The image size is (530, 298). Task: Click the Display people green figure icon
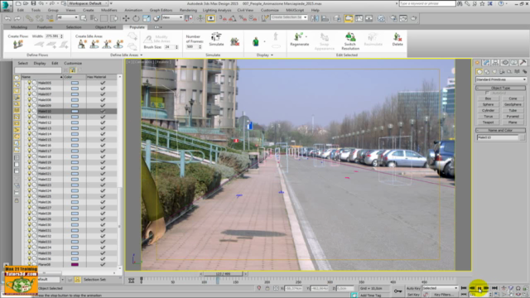click(x=256, y=41)
